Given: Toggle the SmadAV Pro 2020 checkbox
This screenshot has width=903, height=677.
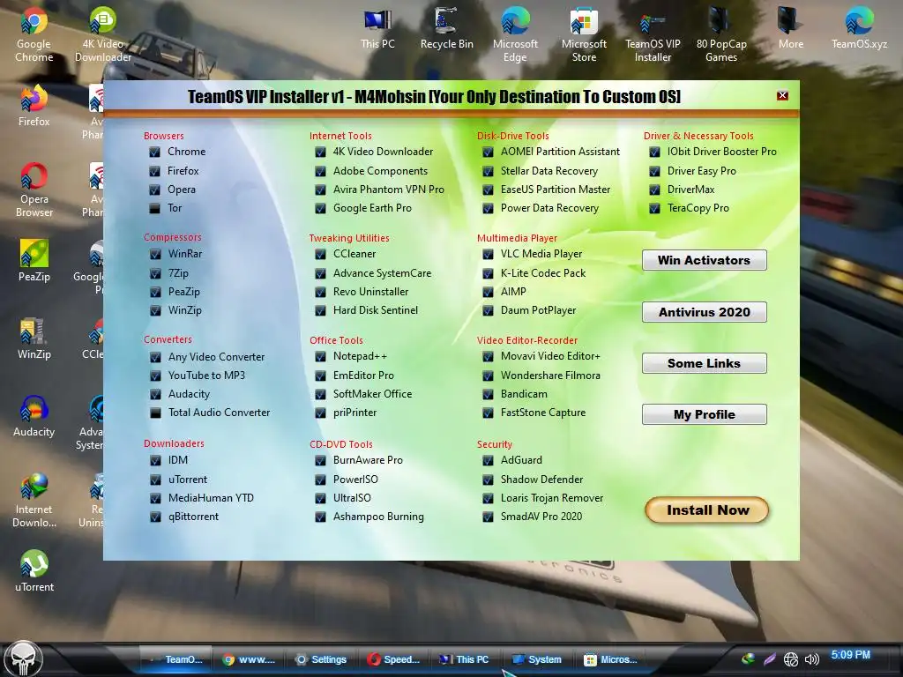Looking at the screenshot, I should [488, 517].
